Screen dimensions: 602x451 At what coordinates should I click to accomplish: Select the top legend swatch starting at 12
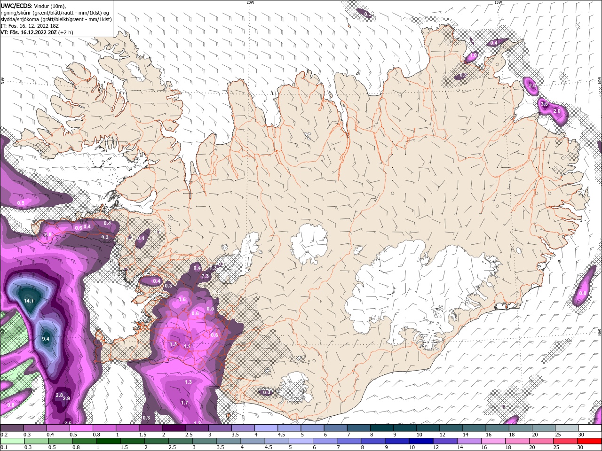tap(451, 428)
